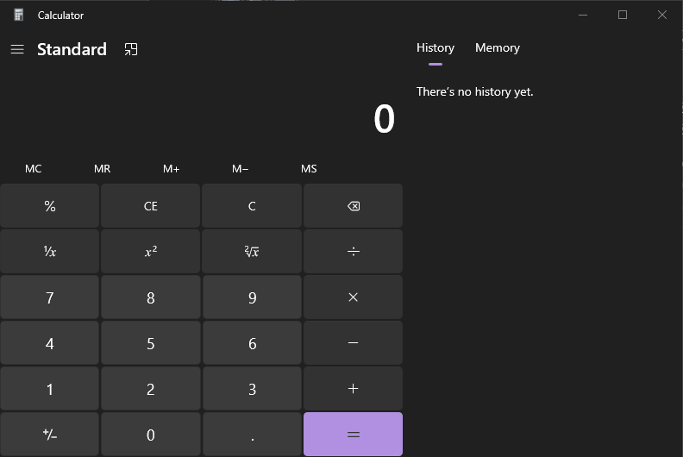Tap the number 5 key
This screenshot has width=683, height=457.
click(151, 343)
